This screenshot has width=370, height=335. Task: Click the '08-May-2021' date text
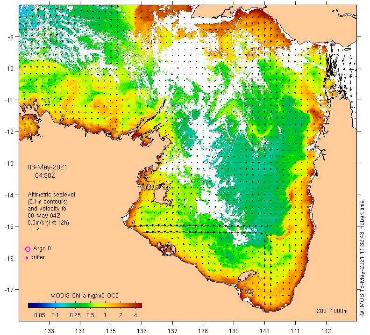[48, 167]
